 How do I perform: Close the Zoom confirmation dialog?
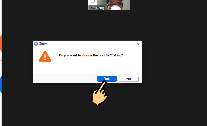138,44
